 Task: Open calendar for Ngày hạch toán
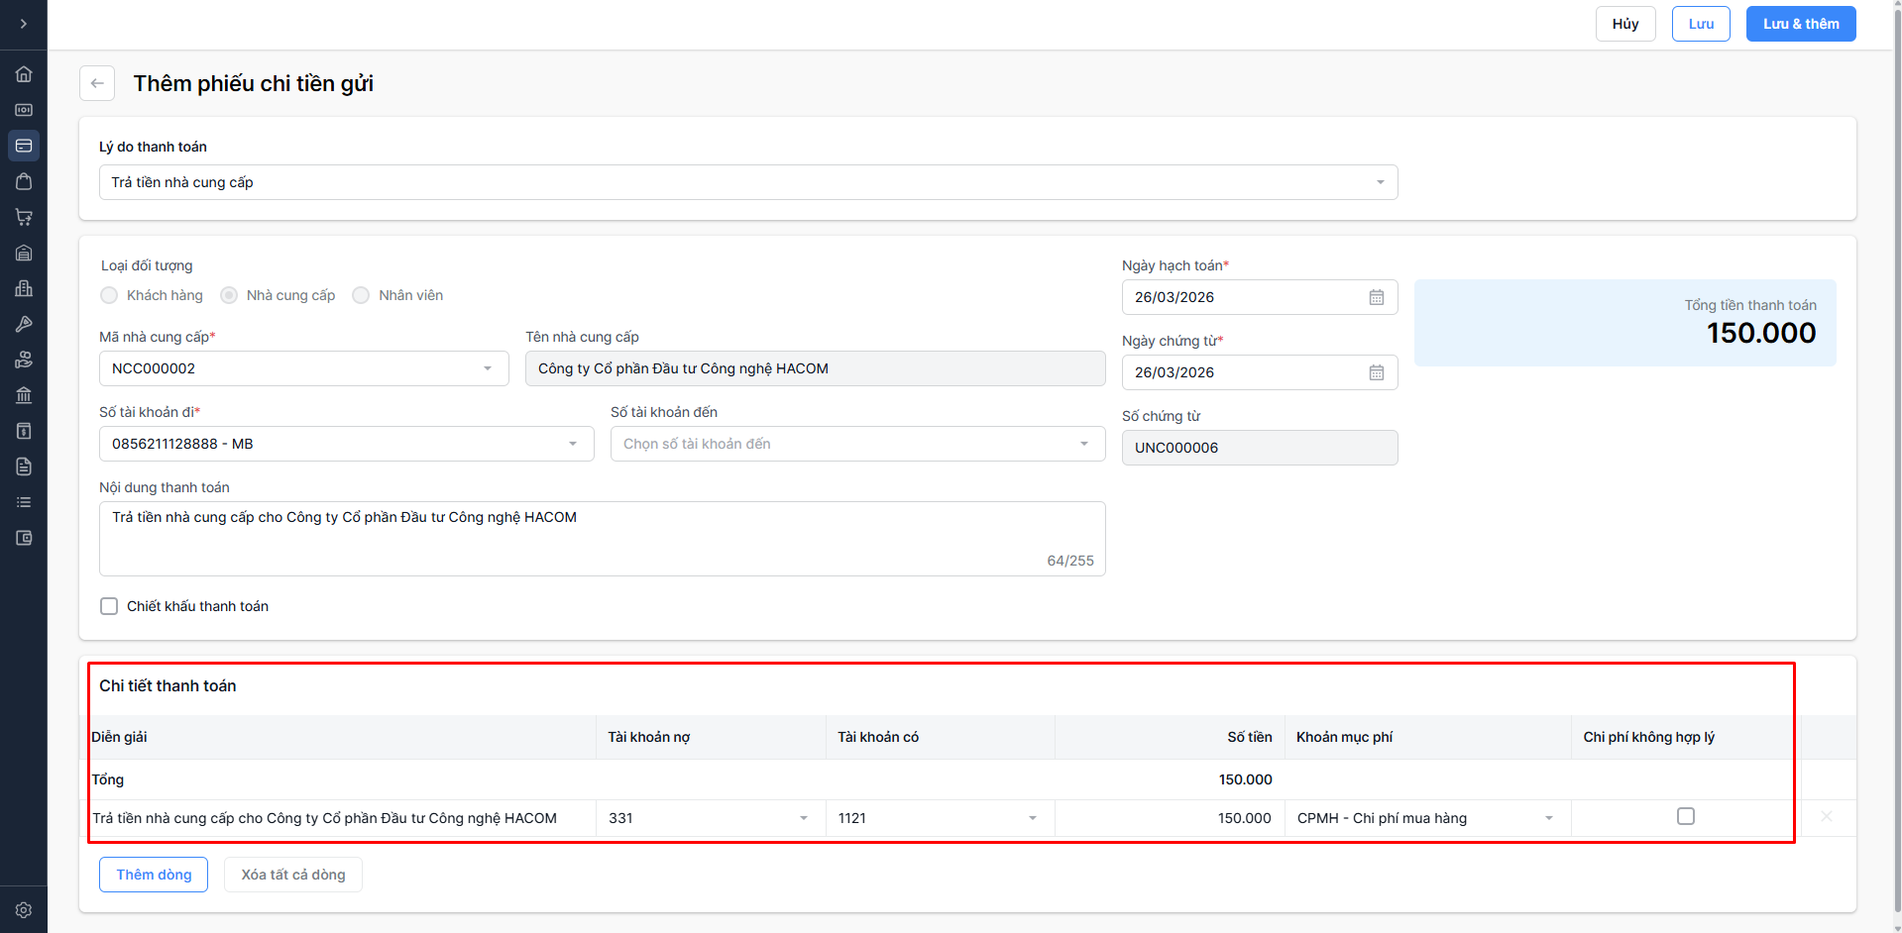point(1376,297)
